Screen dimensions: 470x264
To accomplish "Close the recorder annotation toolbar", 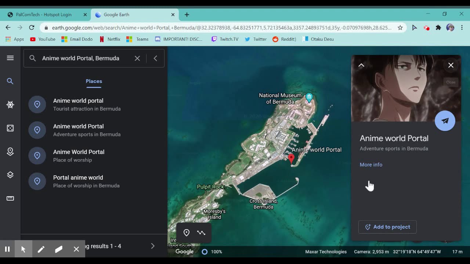I will pyautogui.click(x=76, y=249).
